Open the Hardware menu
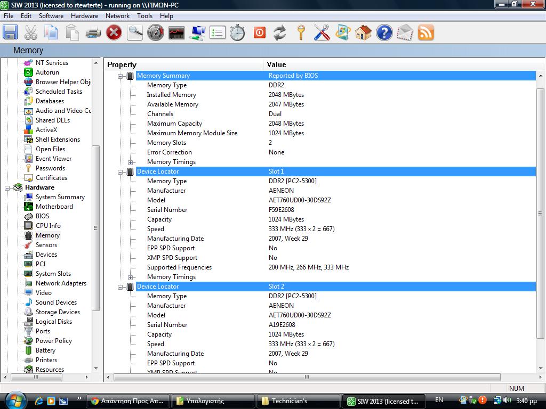The image size is (546, 409). (84, 15)
